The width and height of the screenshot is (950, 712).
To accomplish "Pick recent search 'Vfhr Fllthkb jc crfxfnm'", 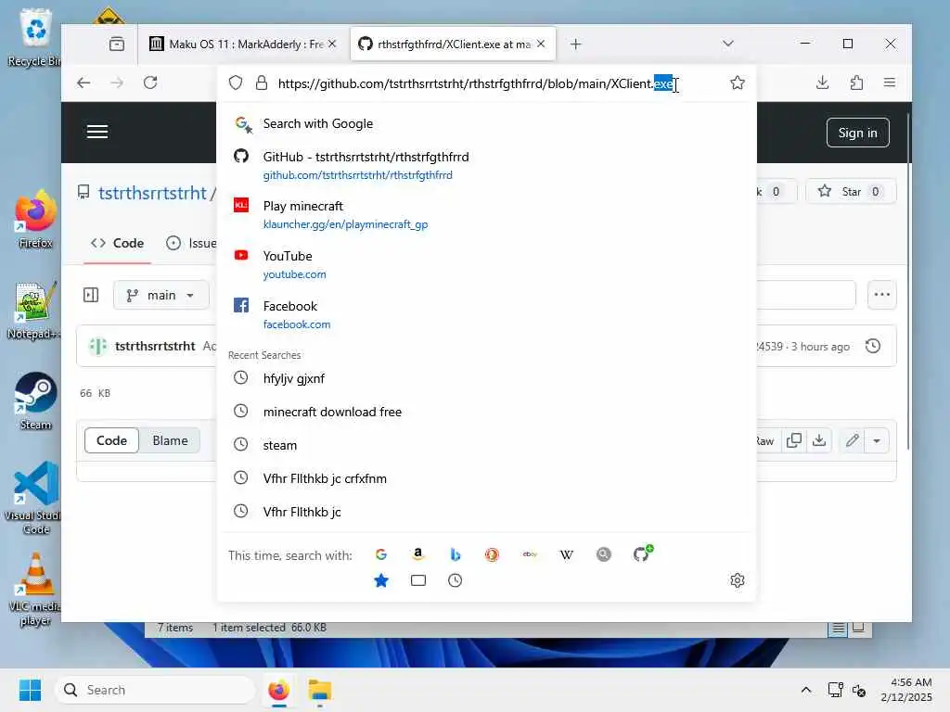I will (x=486, y=478).
